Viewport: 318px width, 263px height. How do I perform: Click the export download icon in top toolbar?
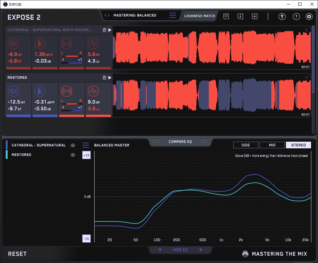click(x=240, y=17)
